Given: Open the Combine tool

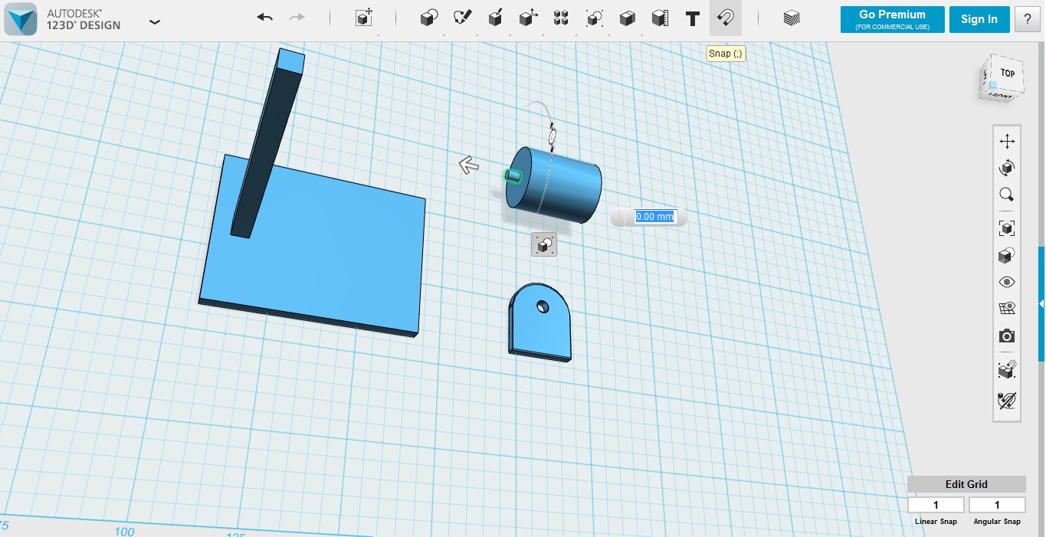Looking at the screenshot, I should click(627, 18).
